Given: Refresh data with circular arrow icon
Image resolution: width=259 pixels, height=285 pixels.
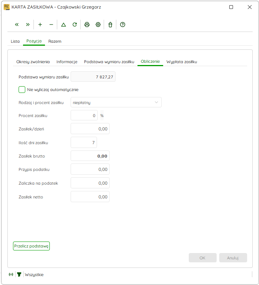Looking at the screenshot, I should tap(75, 25).
